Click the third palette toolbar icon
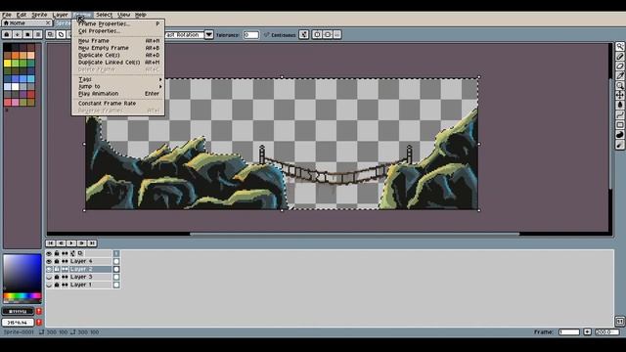The image size is (626, 352). pyautogui.click(x=27, y=35)
